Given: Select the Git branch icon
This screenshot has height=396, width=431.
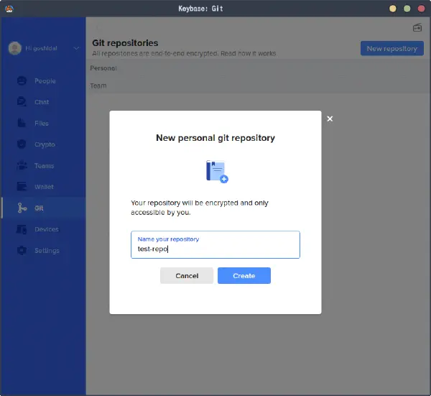Looking at the screenshot, I should pyautogui.click(x=22, y=208).
